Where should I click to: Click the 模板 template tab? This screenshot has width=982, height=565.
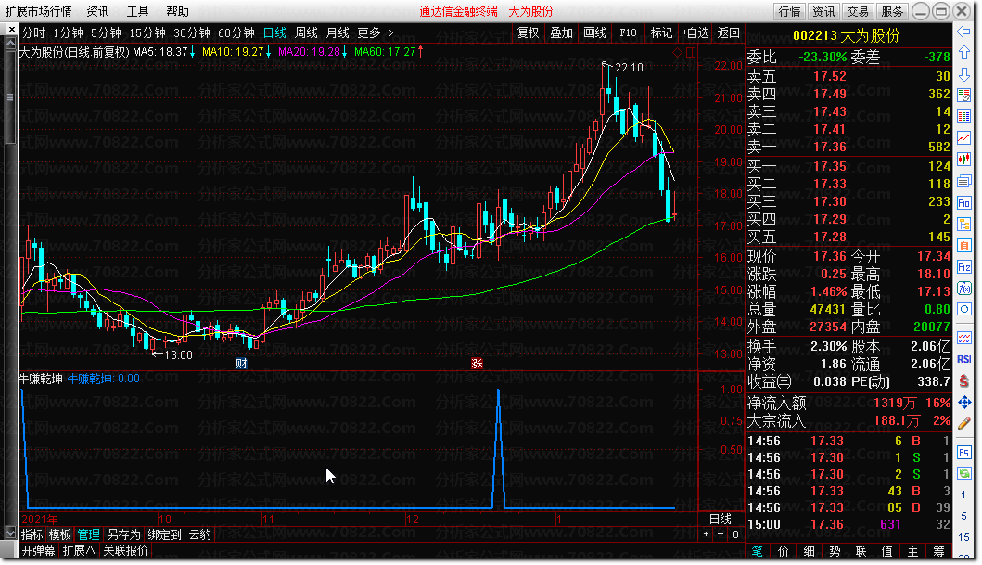click(60, 534)
